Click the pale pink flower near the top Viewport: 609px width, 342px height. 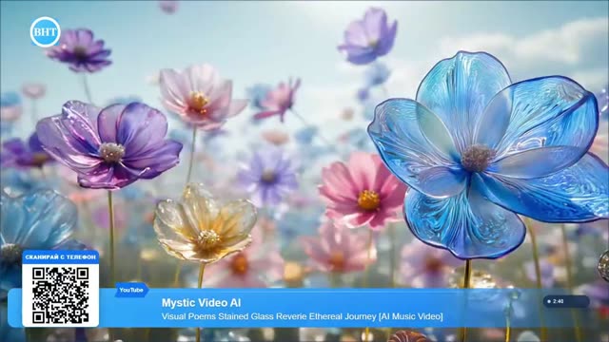point(201,97)
